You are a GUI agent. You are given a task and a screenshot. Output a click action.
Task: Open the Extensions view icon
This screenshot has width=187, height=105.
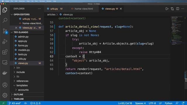tap(5, 52)
